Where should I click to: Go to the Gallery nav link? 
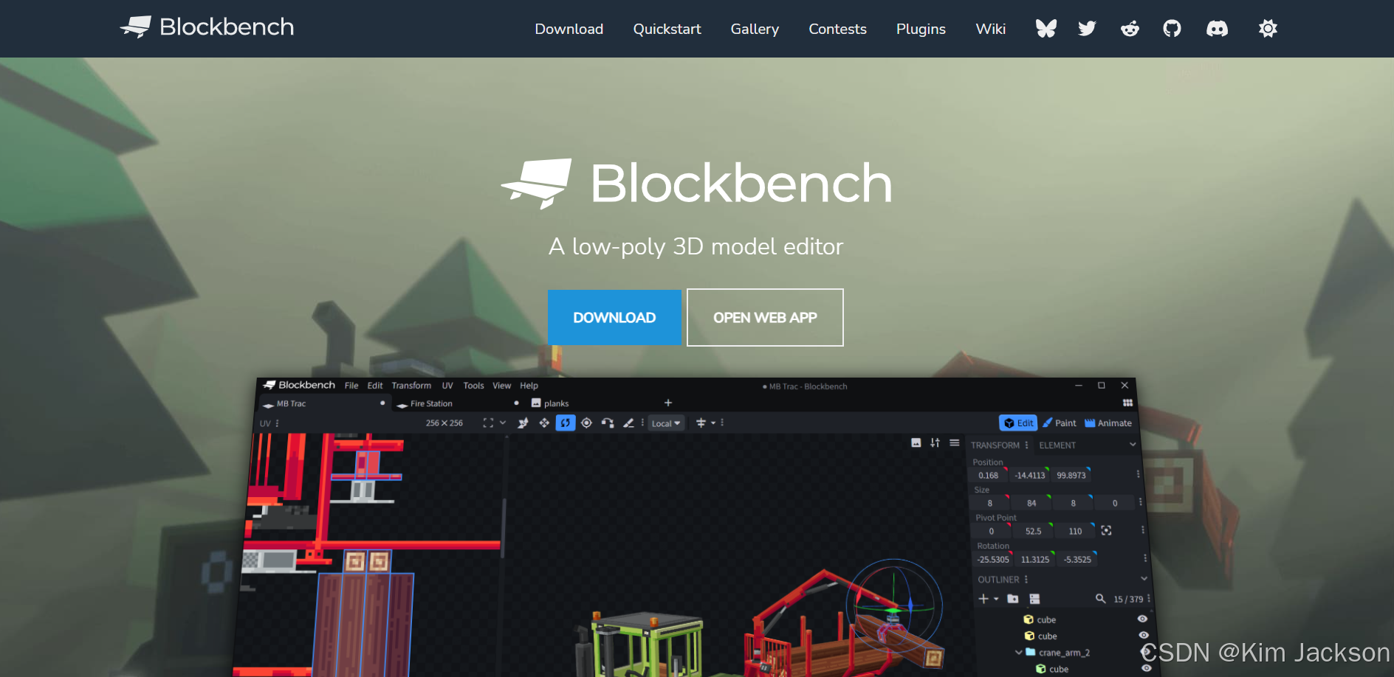(755, 29)
